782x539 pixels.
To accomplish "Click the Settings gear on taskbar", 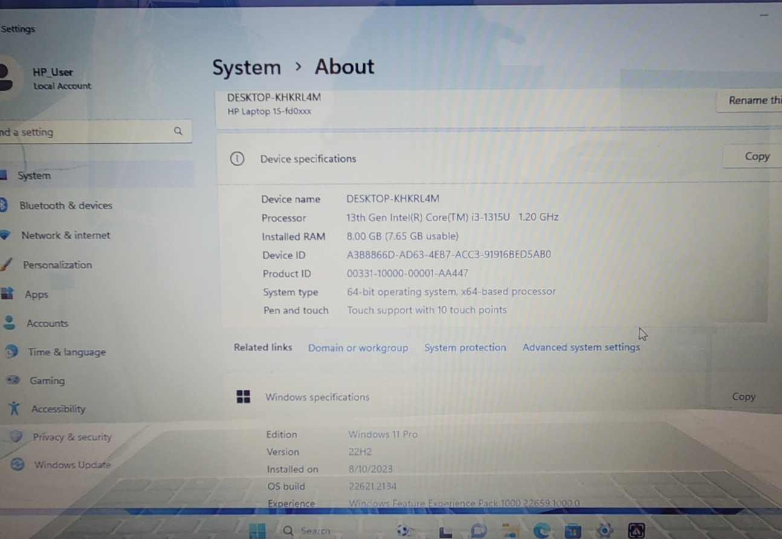I will pos(604,531).
